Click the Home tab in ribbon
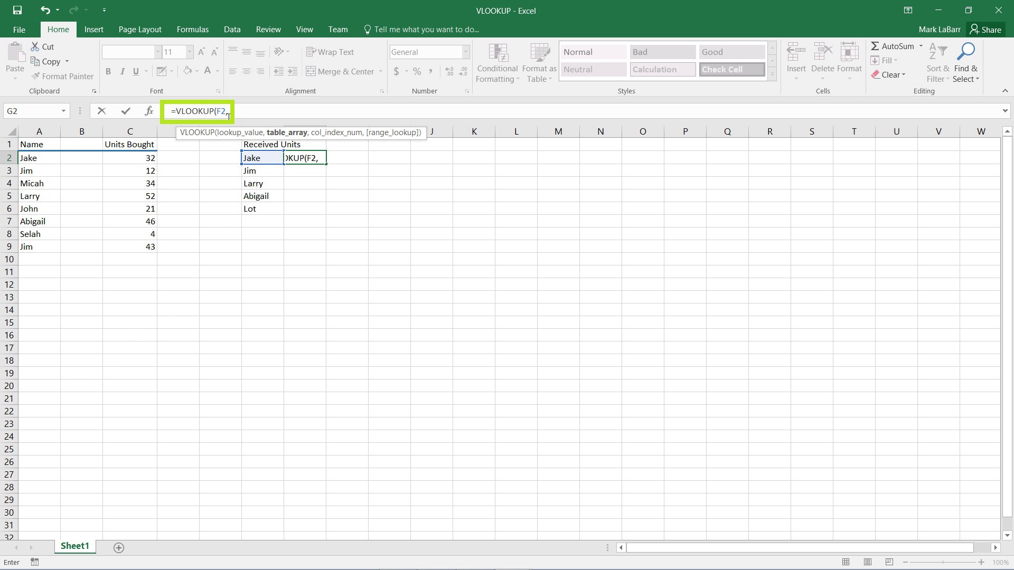Viewport: 1014px width, 570px height. click(58, 29)
